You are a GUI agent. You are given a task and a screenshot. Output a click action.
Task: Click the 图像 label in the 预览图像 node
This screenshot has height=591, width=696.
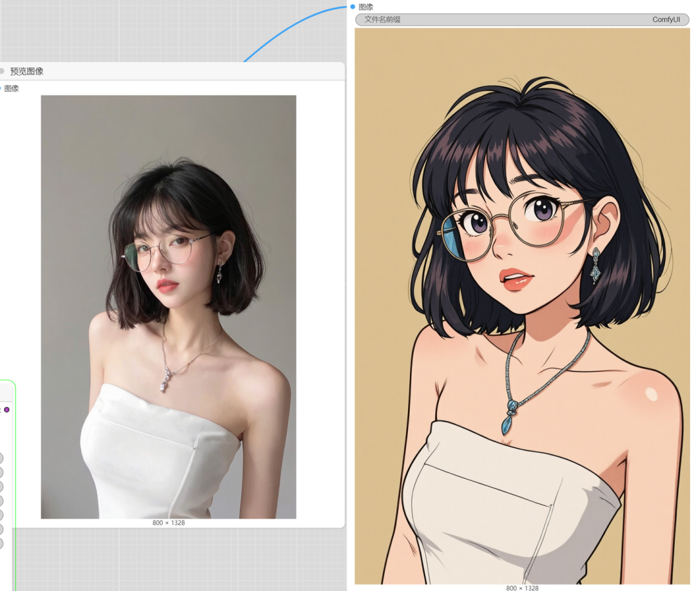coord(12,88)
